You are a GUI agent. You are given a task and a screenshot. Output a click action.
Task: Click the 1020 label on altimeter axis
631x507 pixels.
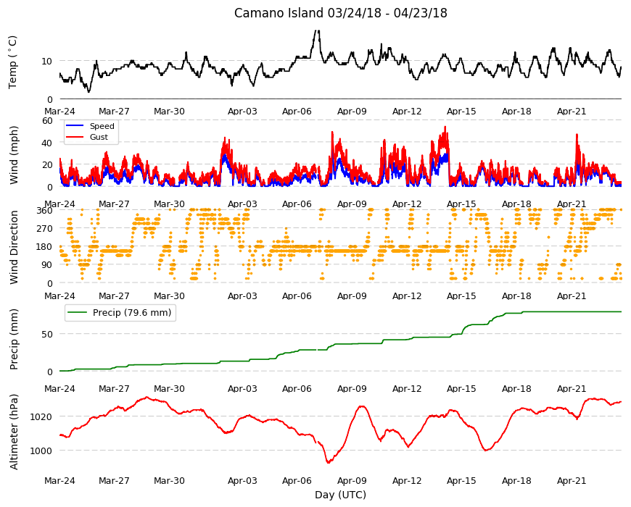point(41,416)
